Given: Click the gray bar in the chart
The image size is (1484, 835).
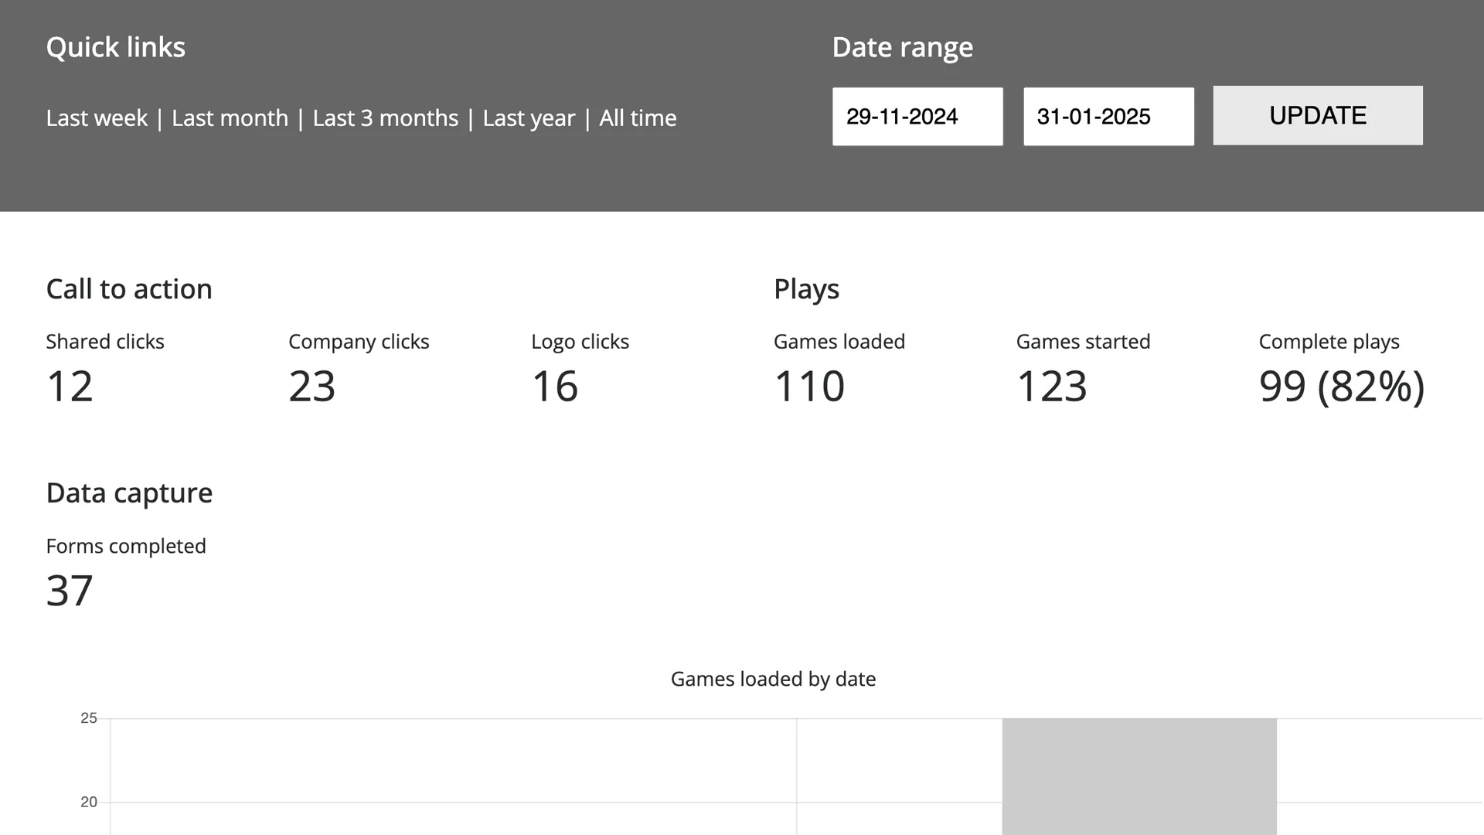Looking at the screenshot, I should (x=1139, y=775).
